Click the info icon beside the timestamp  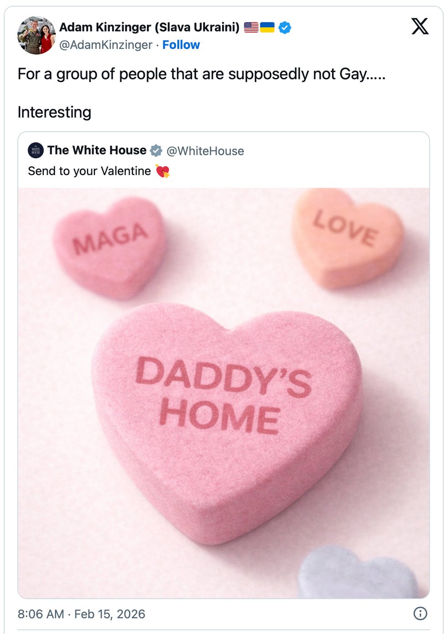[x=420, y=614]
